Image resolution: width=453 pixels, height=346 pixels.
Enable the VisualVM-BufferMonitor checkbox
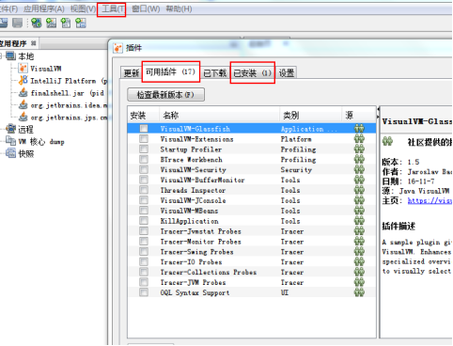pos(144,180)
